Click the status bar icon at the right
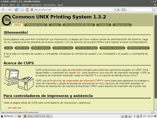 (153, 112)
